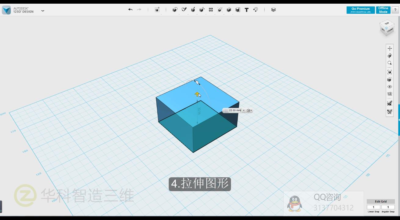Undo the last action
The height and width of the screenshot is (220, 400).
pos(130,10)
